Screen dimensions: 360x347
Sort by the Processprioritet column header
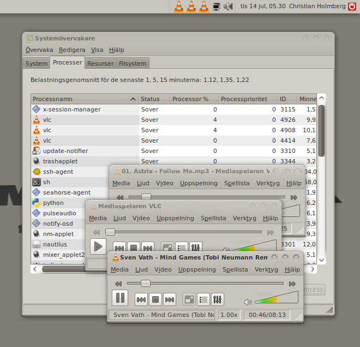pos(248,99)
